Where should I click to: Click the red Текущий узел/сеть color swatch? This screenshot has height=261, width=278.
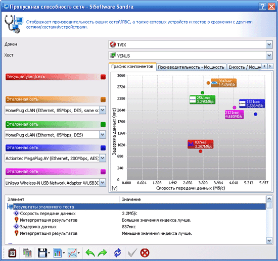[x=103, y=77]
